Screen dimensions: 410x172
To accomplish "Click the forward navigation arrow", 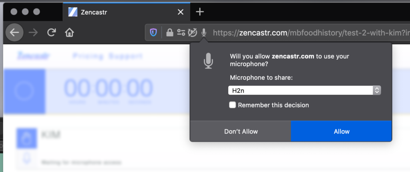I will pos(33,32).
